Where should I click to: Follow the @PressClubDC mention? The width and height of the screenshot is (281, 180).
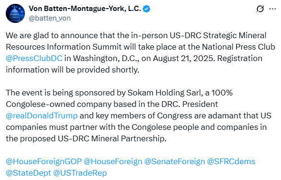click(34, 59)
